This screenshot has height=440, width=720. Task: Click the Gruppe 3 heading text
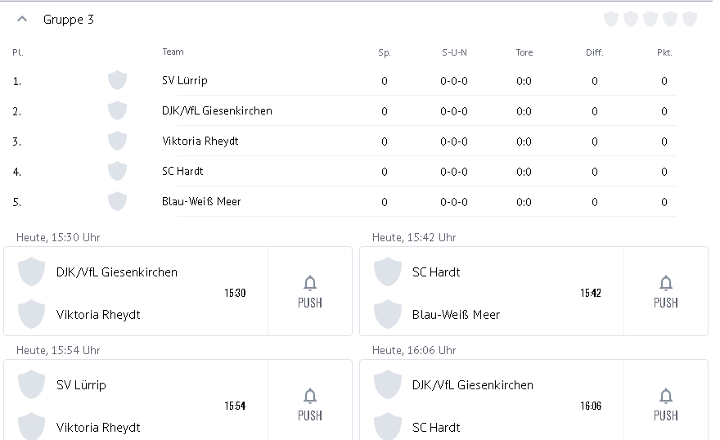(x=69, y=20)
